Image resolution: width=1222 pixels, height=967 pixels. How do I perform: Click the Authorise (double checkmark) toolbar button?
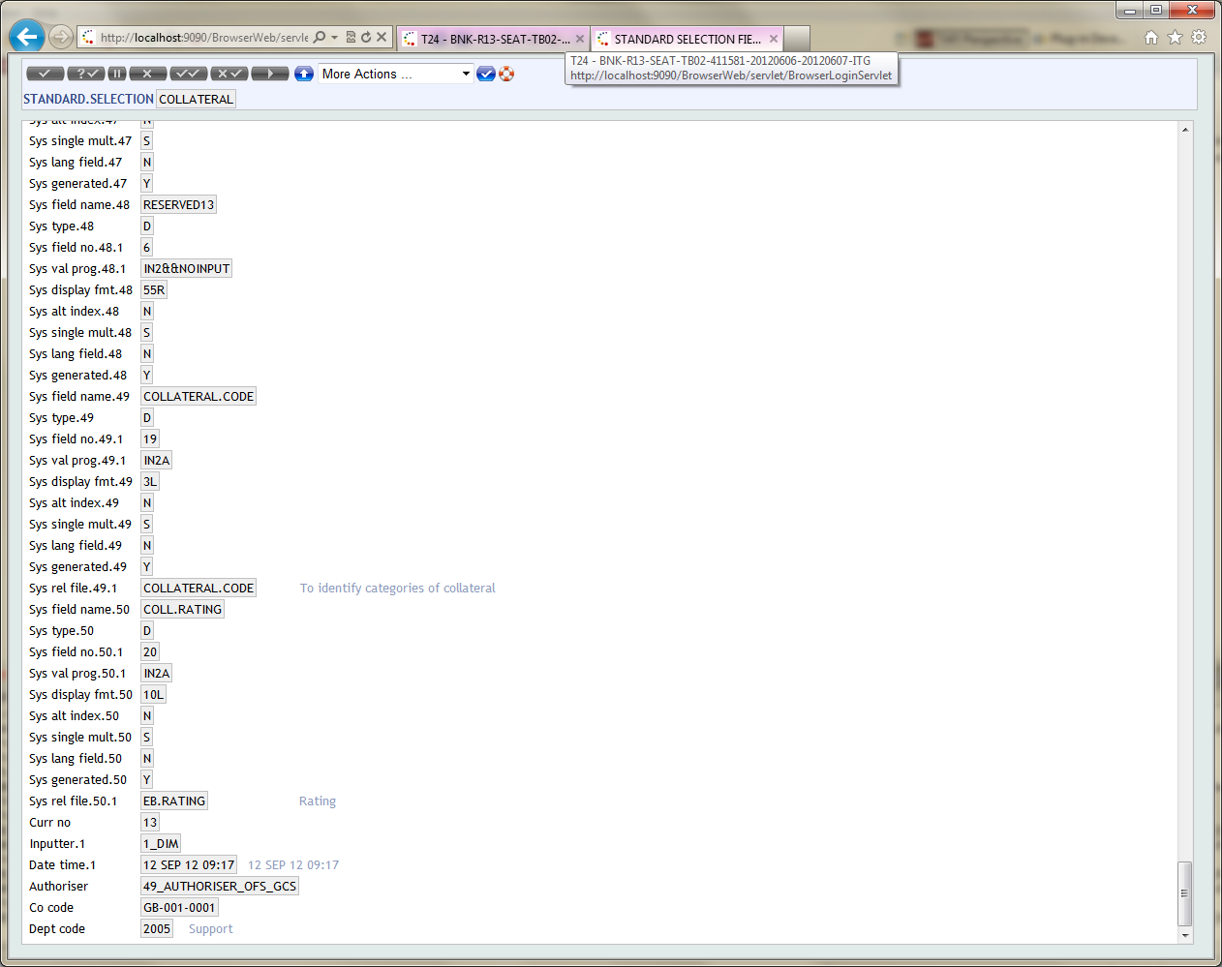tap(189, 74)
